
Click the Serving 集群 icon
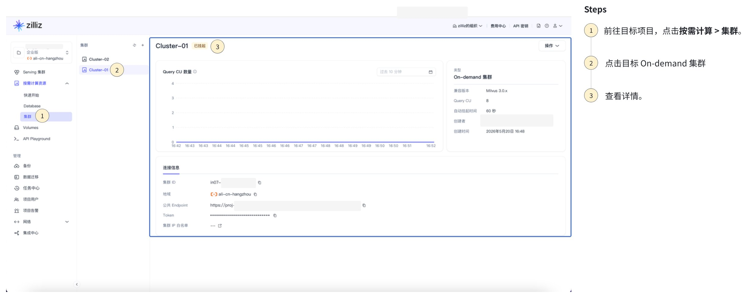pos(17,72)
